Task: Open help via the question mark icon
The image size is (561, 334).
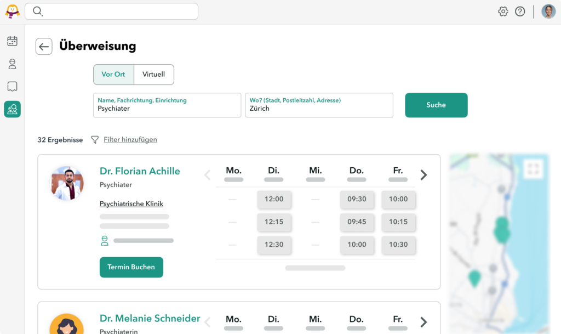Action: [520, 11]
